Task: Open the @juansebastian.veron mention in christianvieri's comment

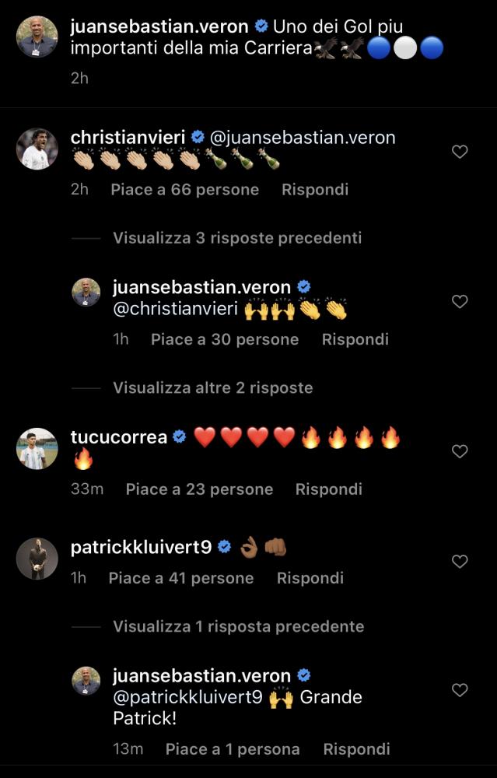Action: pos(303,138)
